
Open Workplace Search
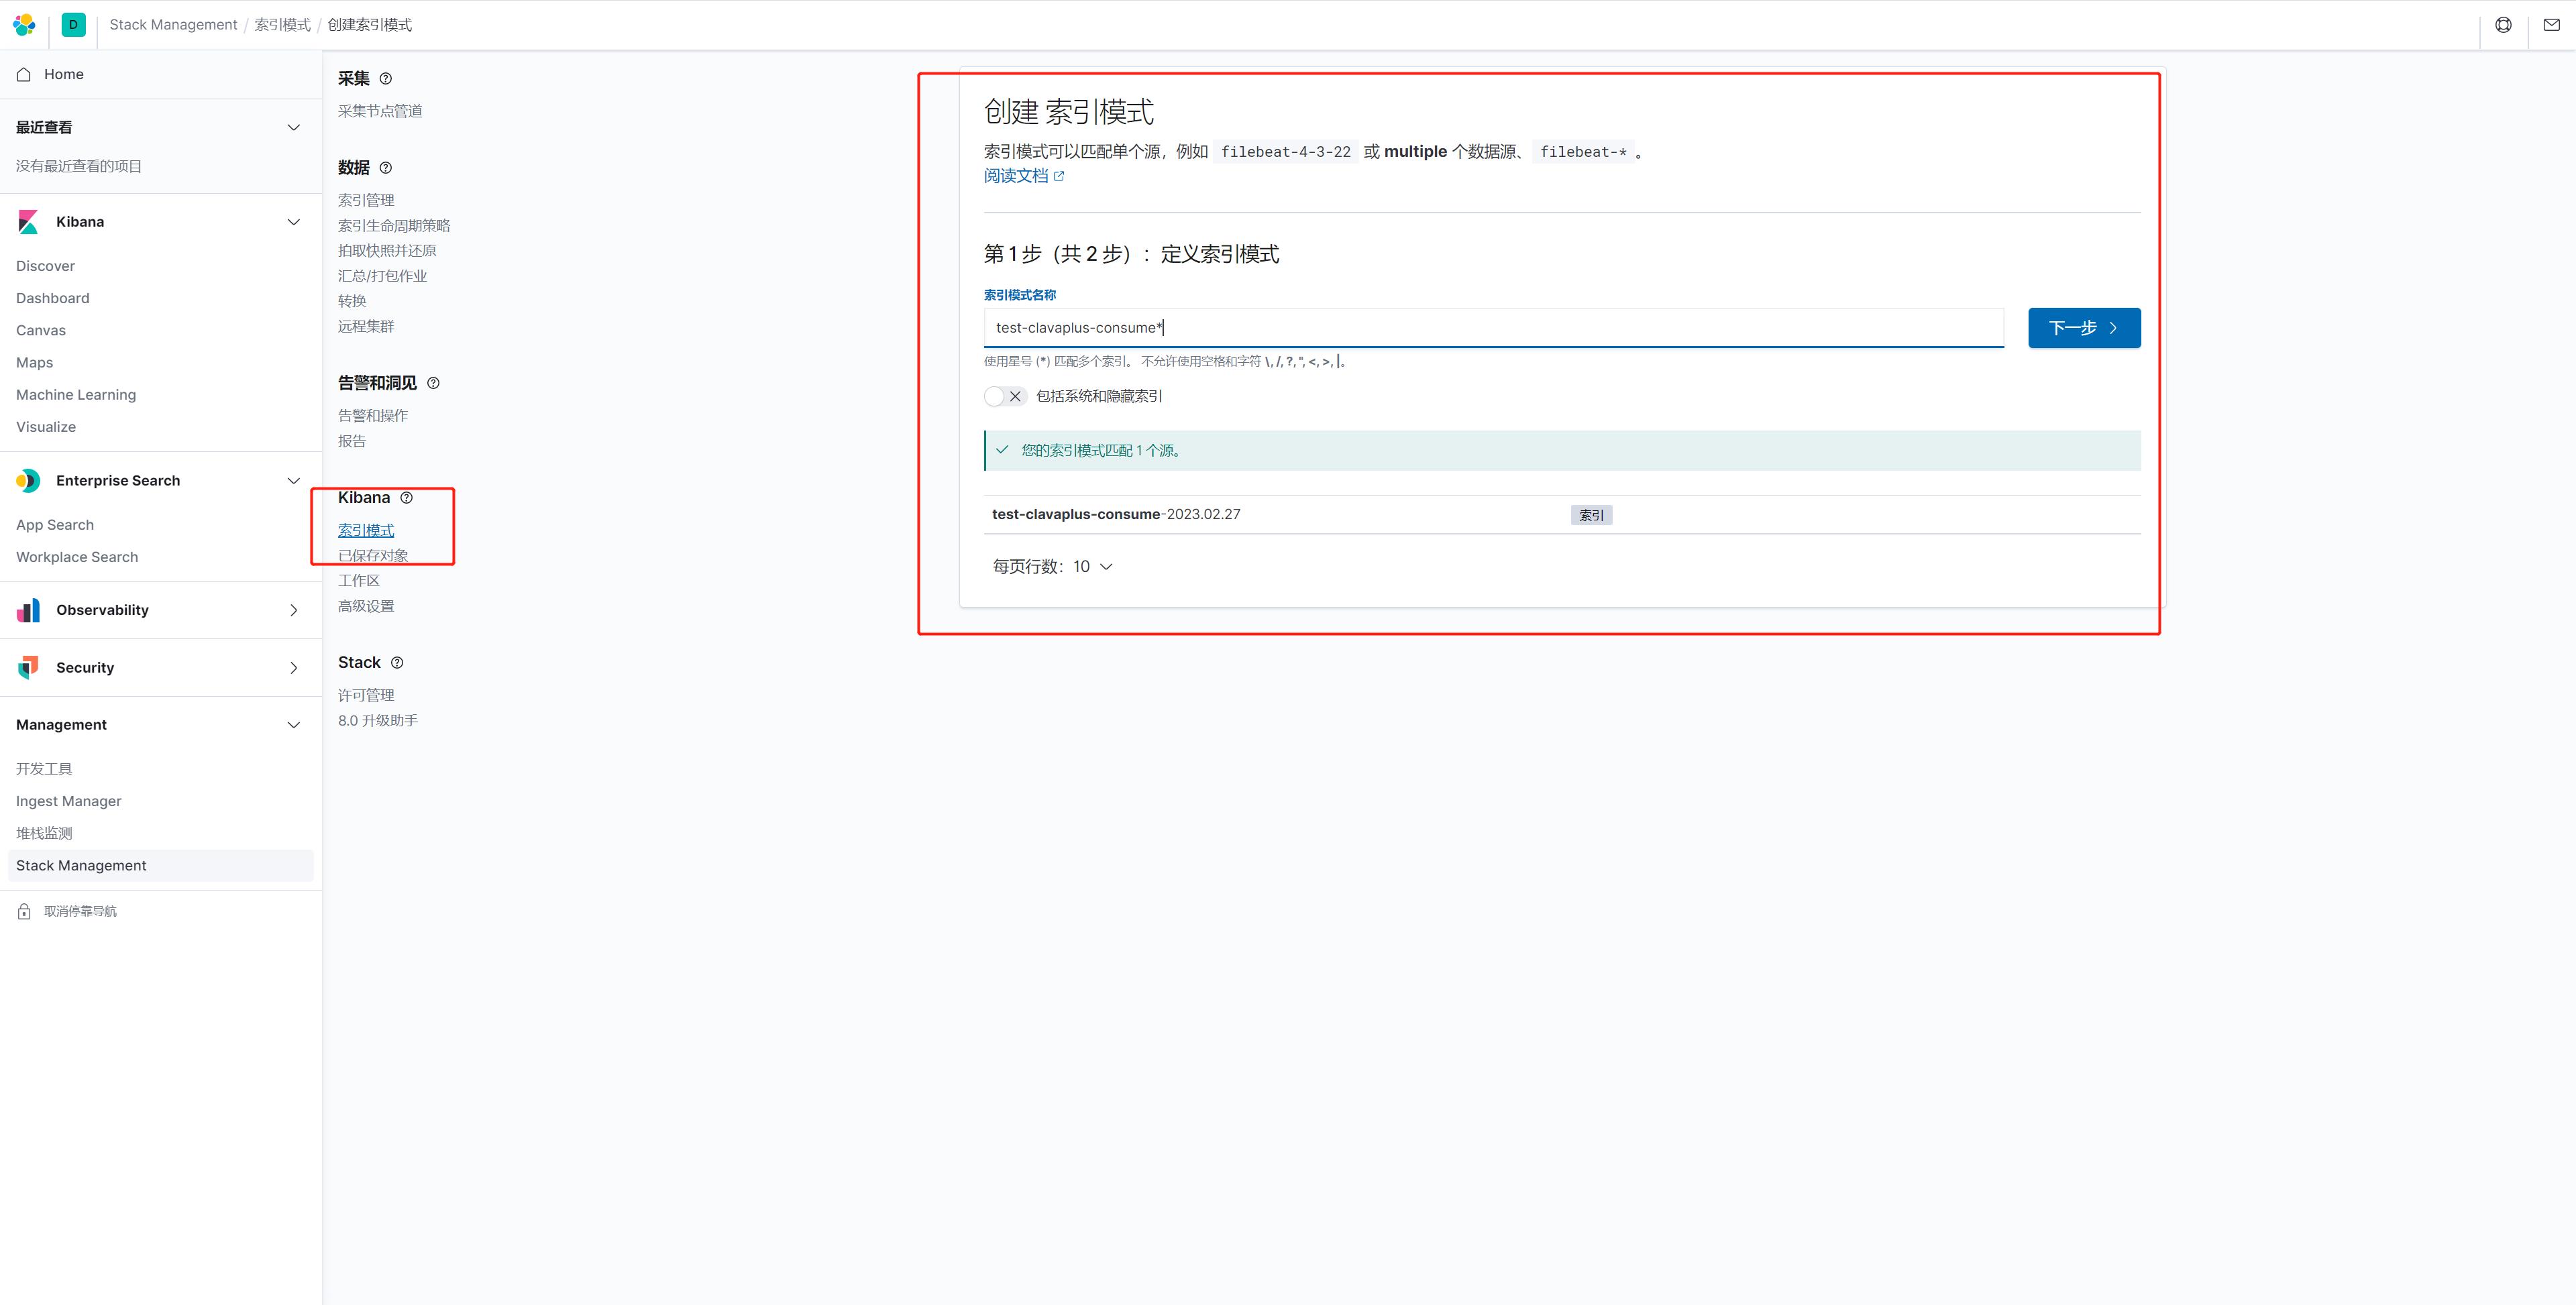(x=77, y=557)
